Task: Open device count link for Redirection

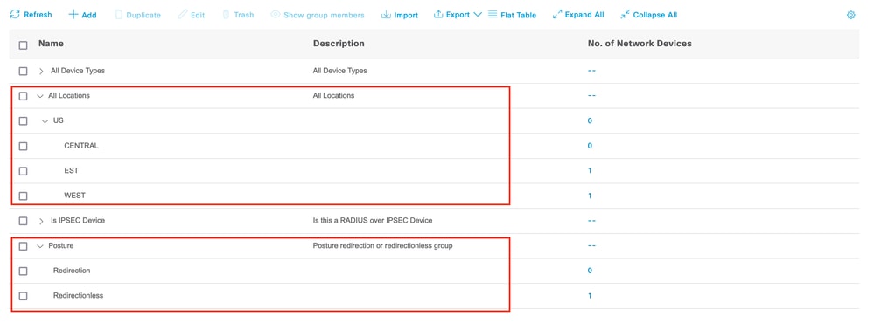Action: pos(590,271)
